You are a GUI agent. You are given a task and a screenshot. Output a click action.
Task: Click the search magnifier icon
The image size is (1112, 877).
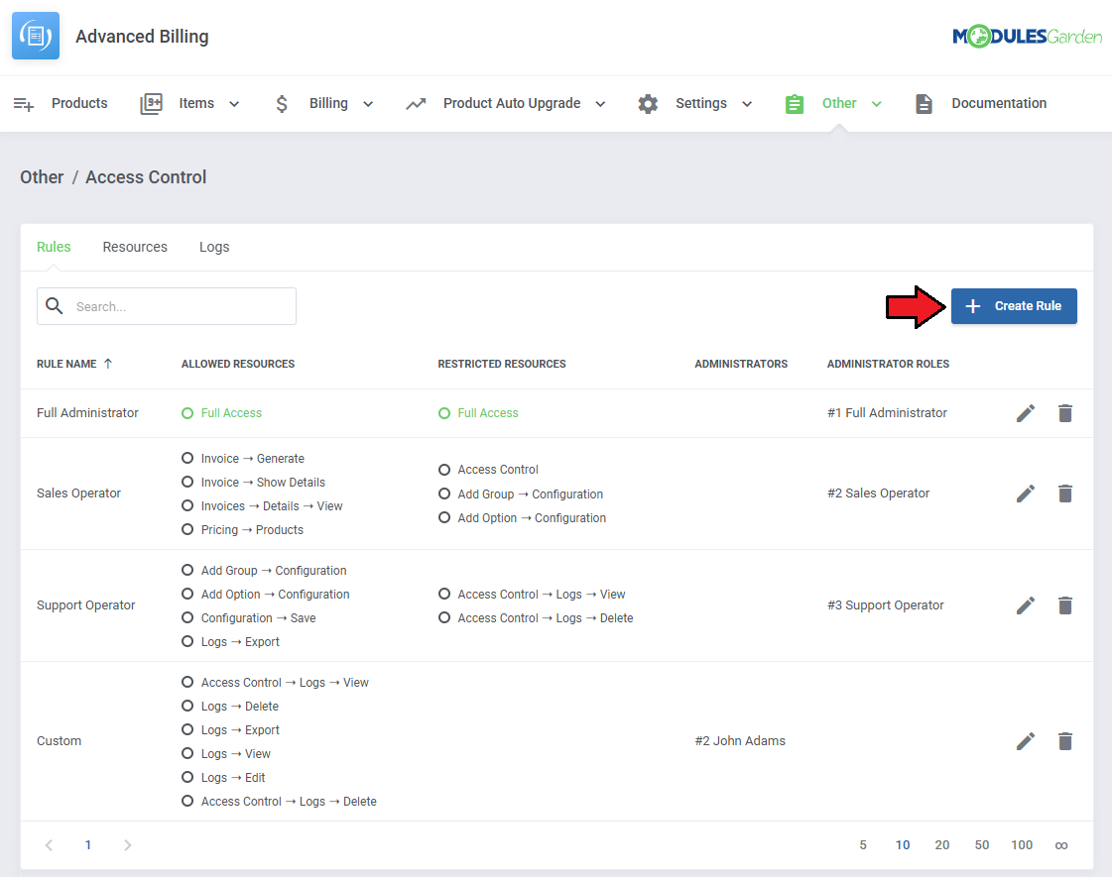pos(54,306)
